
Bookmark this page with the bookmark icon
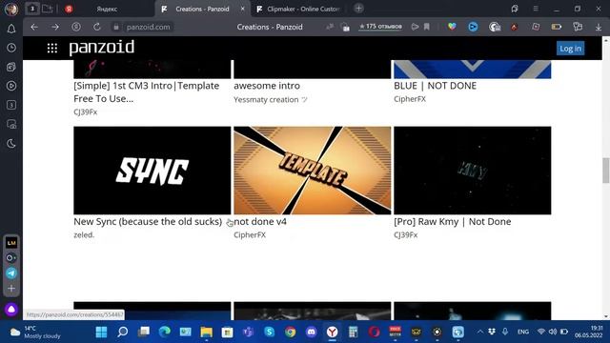coord(427,27)
